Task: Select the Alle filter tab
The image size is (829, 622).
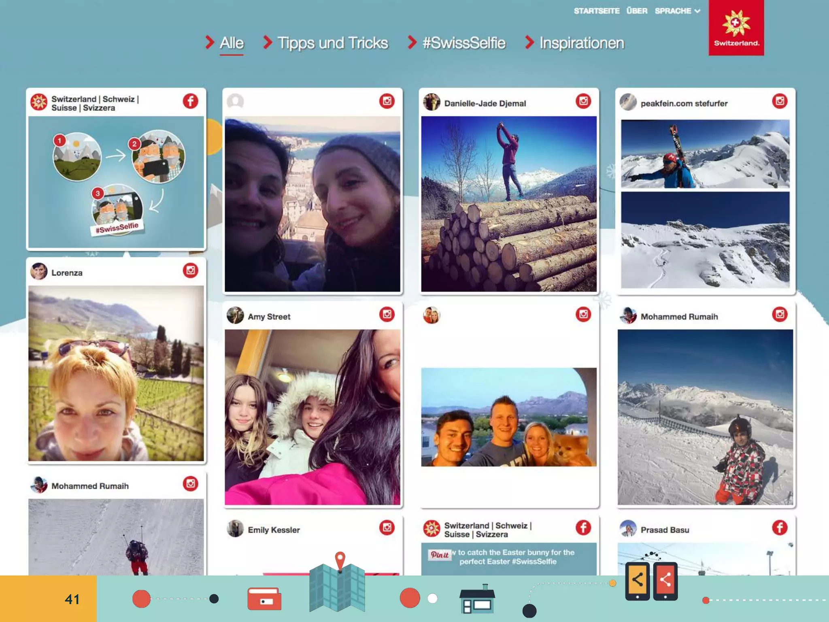Action: click(232, 43)
